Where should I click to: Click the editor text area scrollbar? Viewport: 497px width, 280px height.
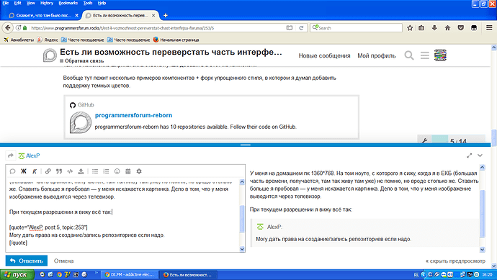coord(242,215)
